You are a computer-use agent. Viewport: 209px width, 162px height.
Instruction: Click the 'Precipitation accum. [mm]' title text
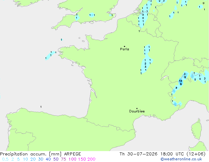point(31,154)
